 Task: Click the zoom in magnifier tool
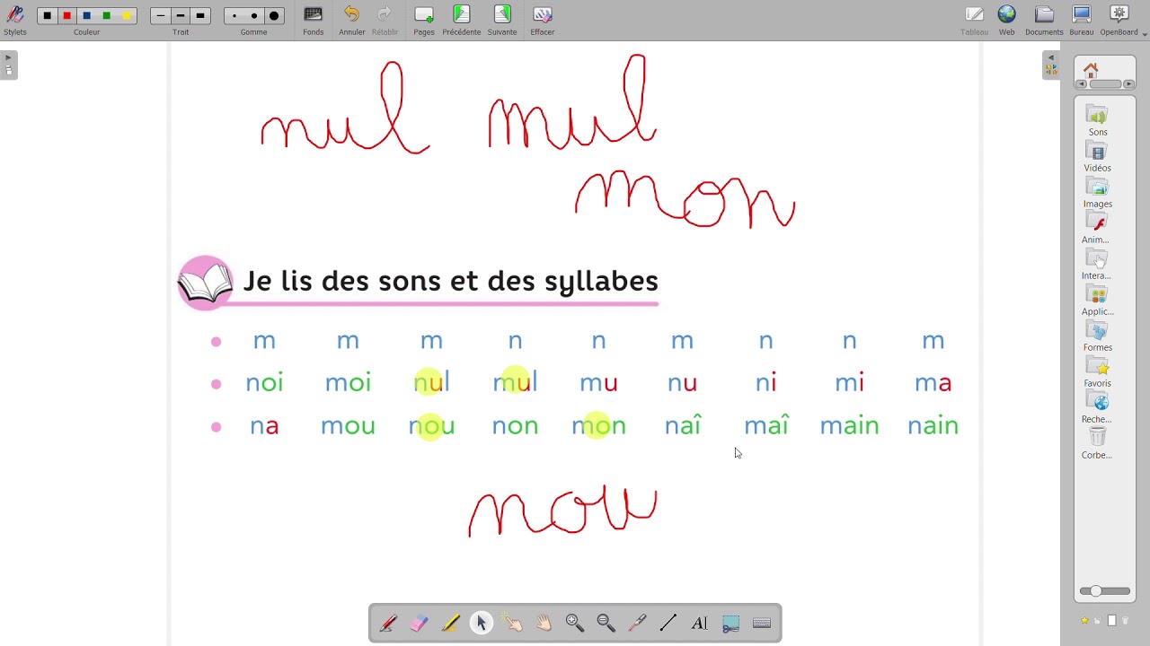click(x=575, y=624)
